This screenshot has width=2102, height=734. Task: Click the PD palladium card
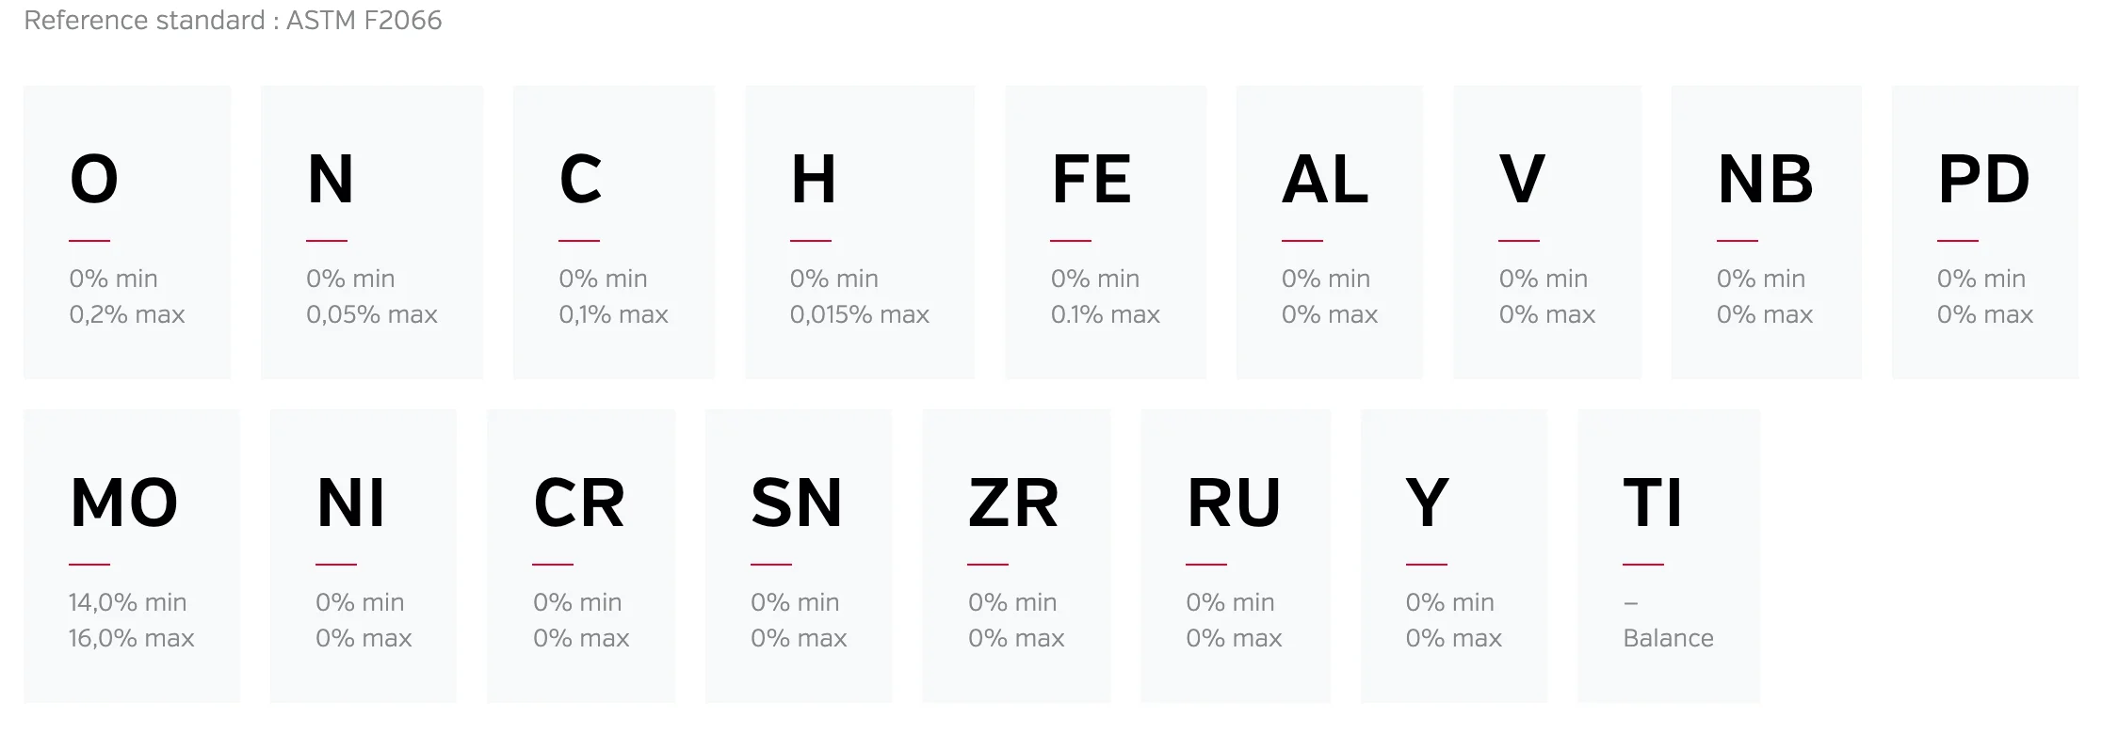click(x=1985, y=232)
